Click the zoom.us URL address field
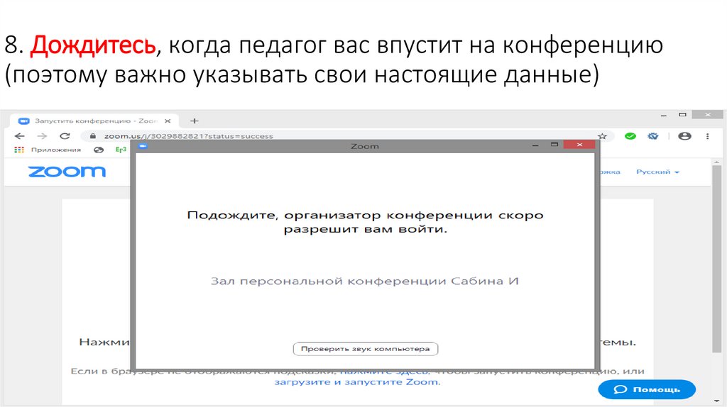The height and width of the screenshot is (407, 727). 188,136
